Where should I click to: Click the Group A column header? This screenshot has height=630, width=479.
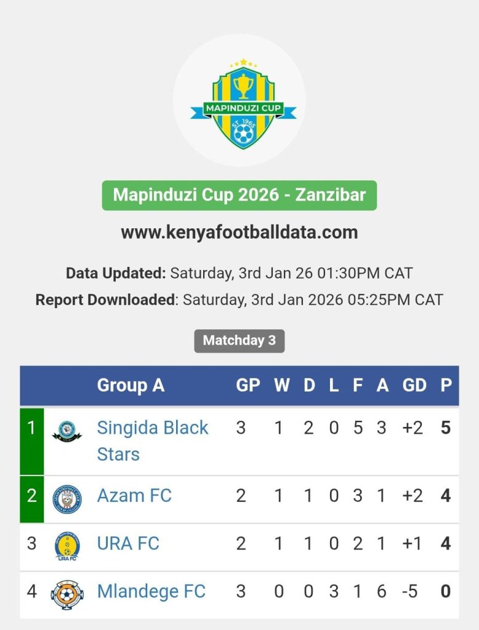131,386
